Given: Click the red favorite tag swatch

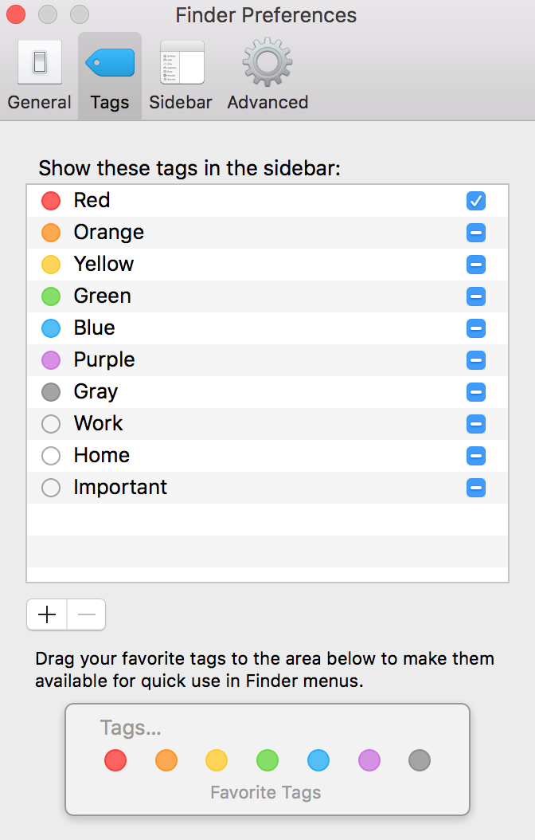Looking at the screenshot, I should point(115,760).
